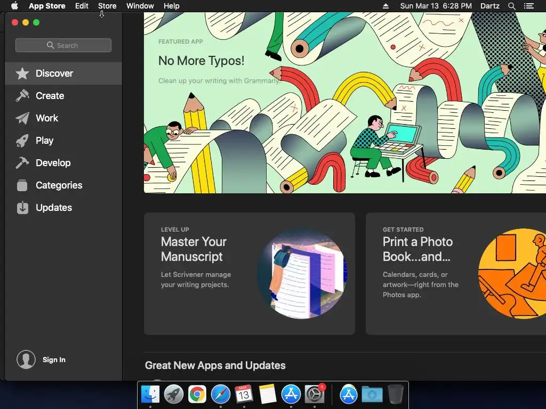Image resolution: width=546 pixels, height=409 pixels.
Task: Click the Great New Apps and Updates heading
Action: point(215,365)
